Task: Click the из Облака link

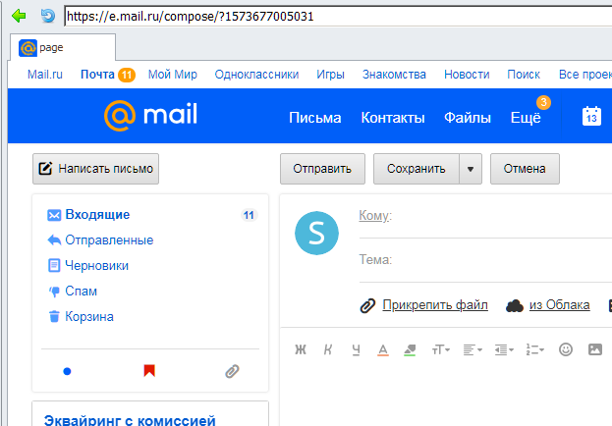Action: coord(559,305)
